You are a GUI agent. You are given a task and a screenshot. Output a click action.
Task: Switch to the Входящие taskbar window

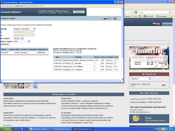click(x=39, y=129)
